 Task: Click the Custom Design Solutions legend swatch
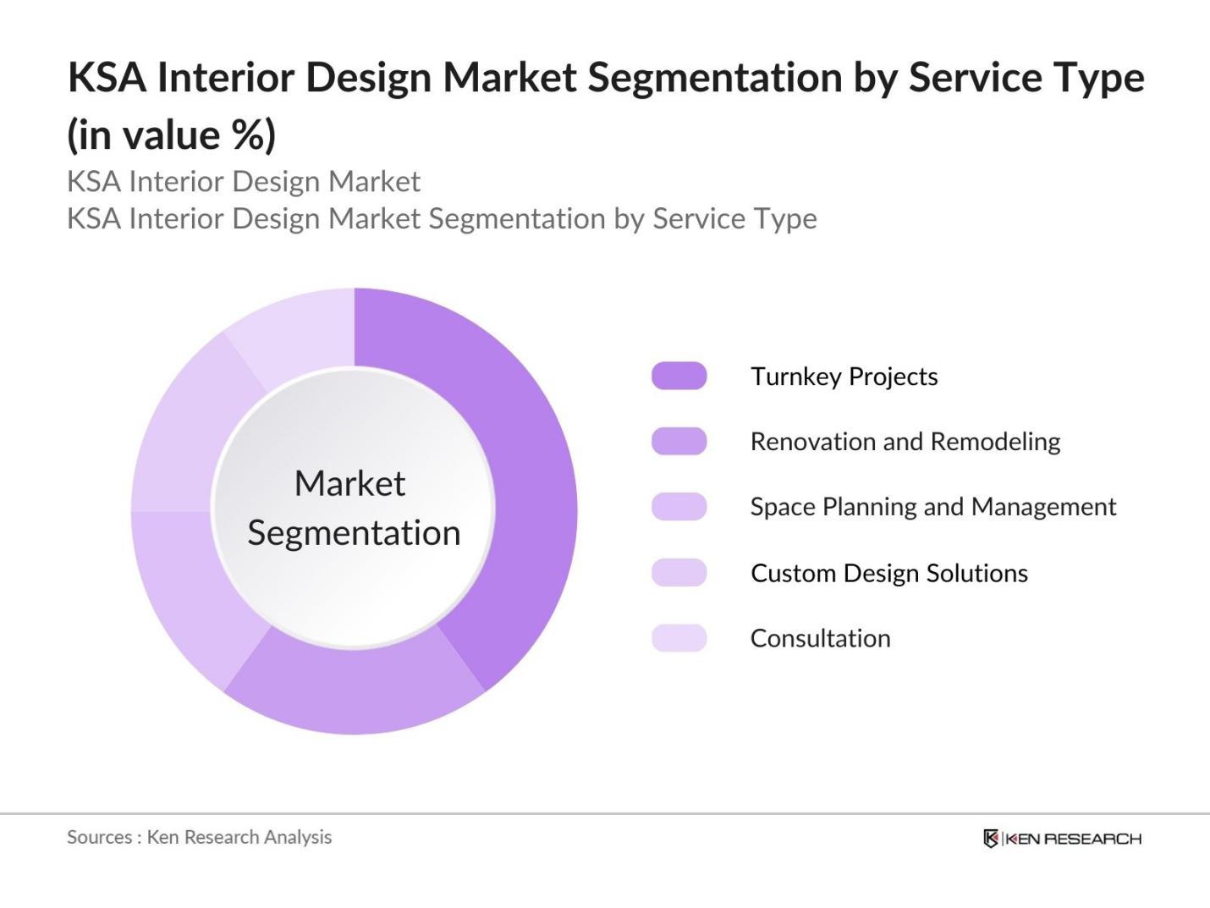tap(679, 573)
